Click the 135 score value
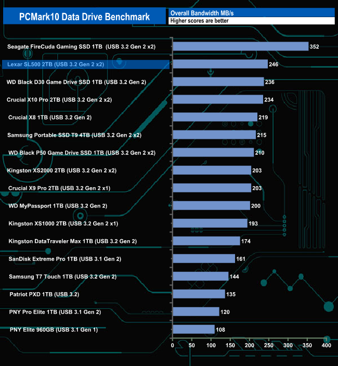338x366 pixels. [x=231, y=294]
